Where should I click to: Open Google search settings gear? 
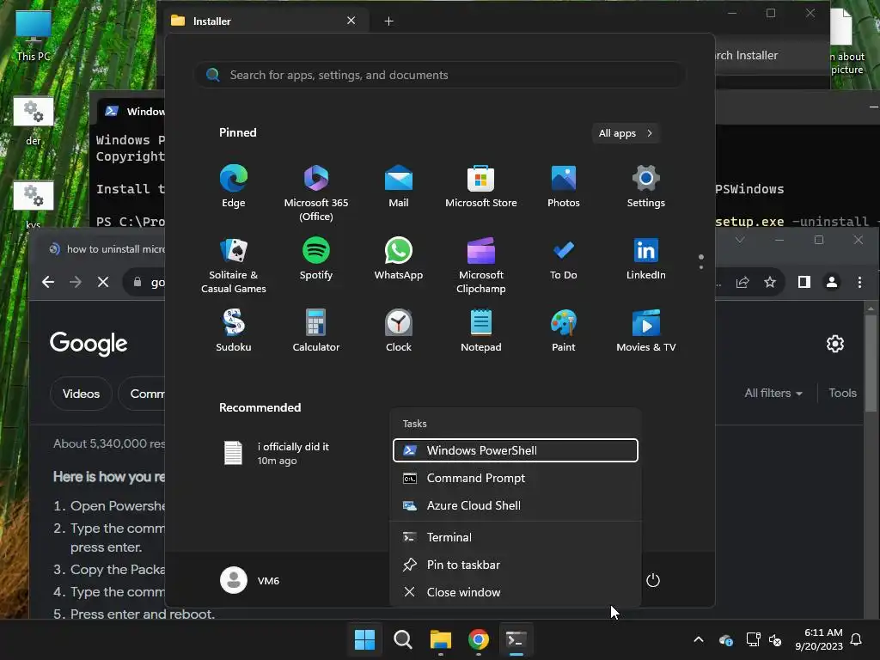coord(835,344)
